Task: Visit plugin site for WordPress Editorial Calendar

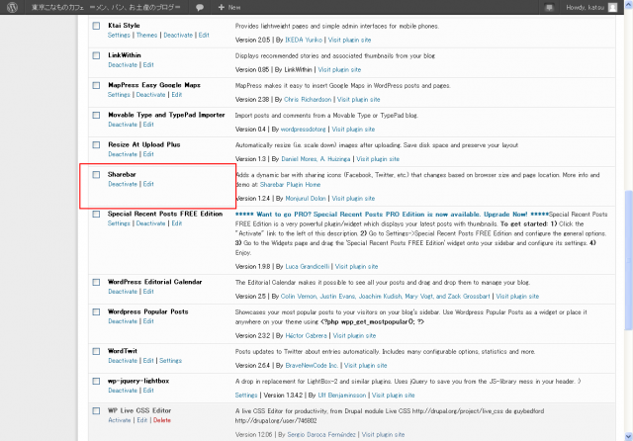Action: [x=517, y=297]
